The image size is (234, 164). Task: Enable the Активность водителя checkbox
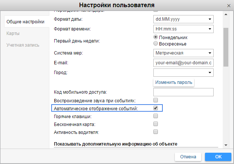click(x=156, y=132)
